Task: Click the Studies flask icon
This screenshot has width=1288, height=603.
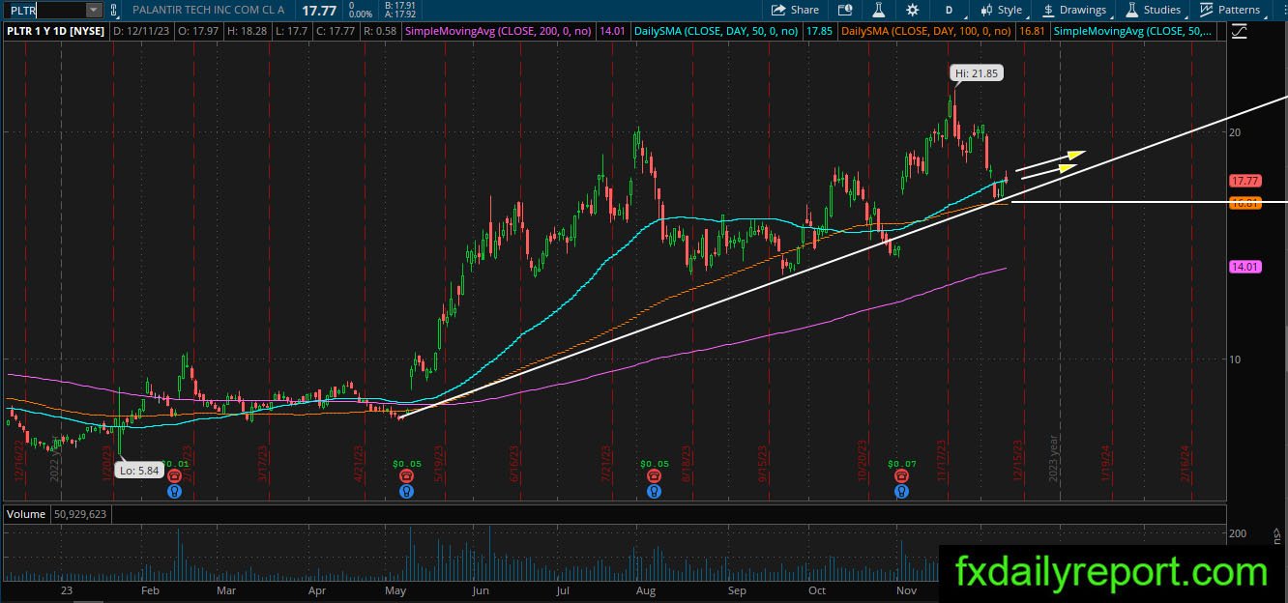Action: (1131, 10)
